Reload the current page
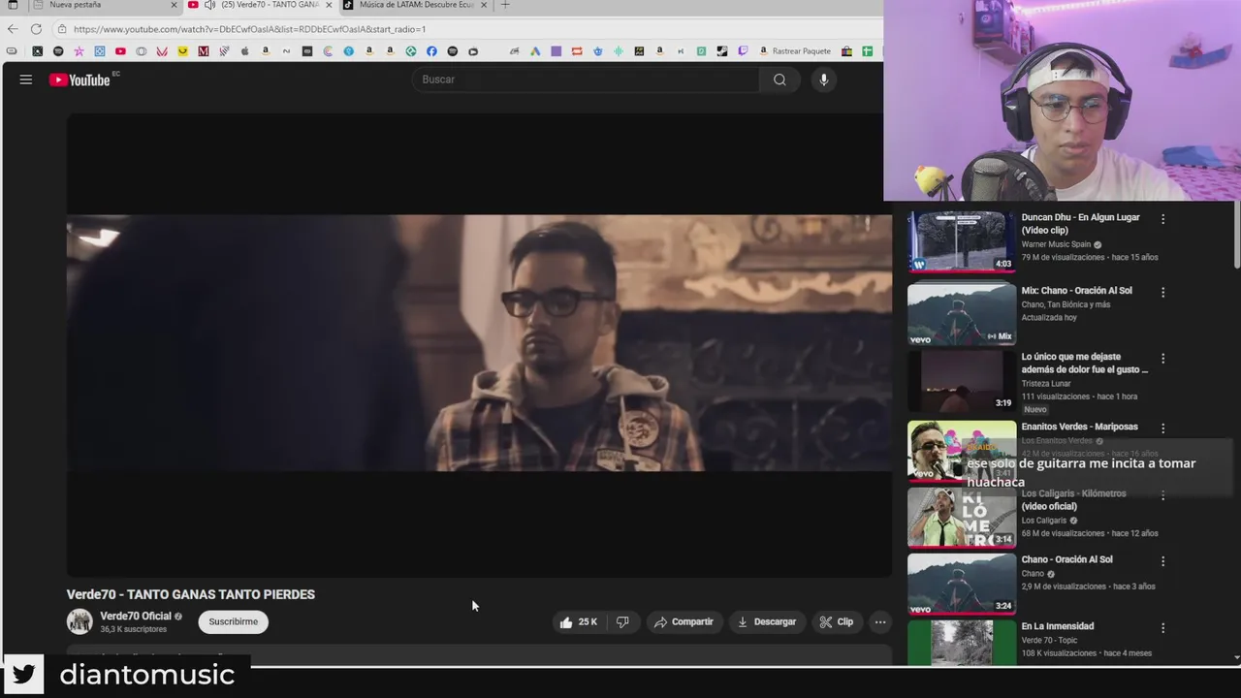Screen dimensions: 1241x698 click(36, 29)
